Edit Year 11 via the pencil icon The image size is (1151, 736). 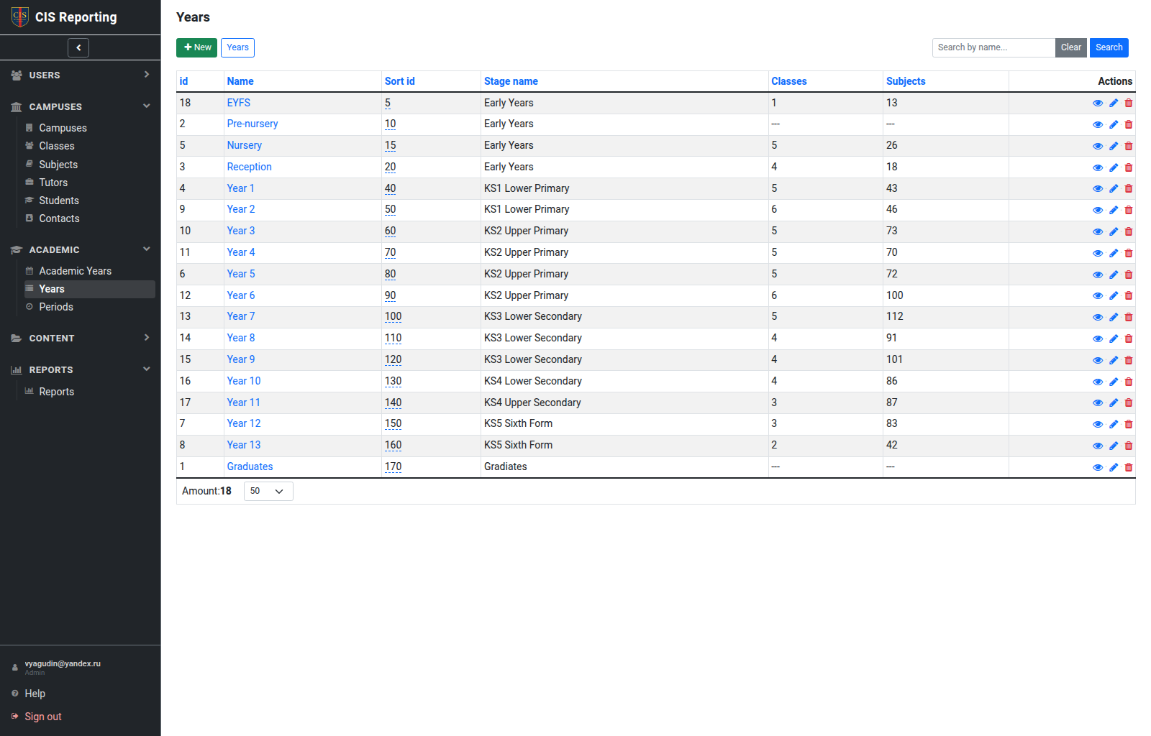[x=1114, y=402]
